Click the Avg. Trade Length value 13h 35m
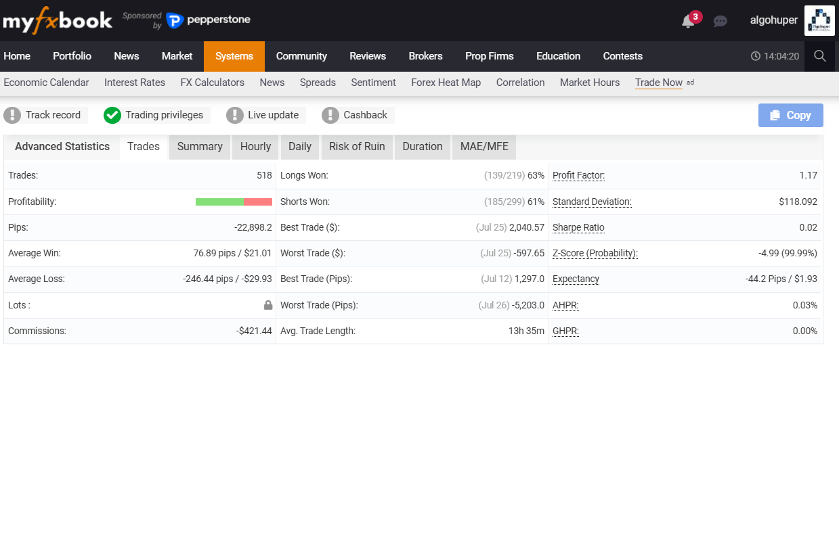This screenshot has height=558, width=839. pos(526,331)
